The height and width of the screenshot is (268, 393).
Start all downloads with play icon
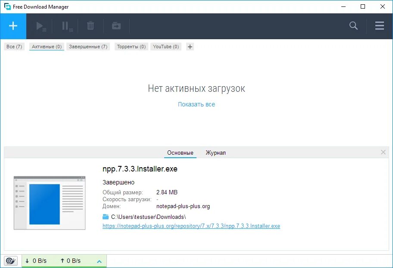[41, 26]
